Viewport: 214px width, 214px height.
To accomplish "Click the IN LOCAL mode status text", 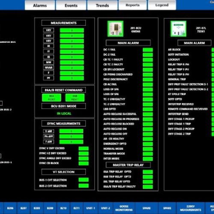I will click(64, 113).
